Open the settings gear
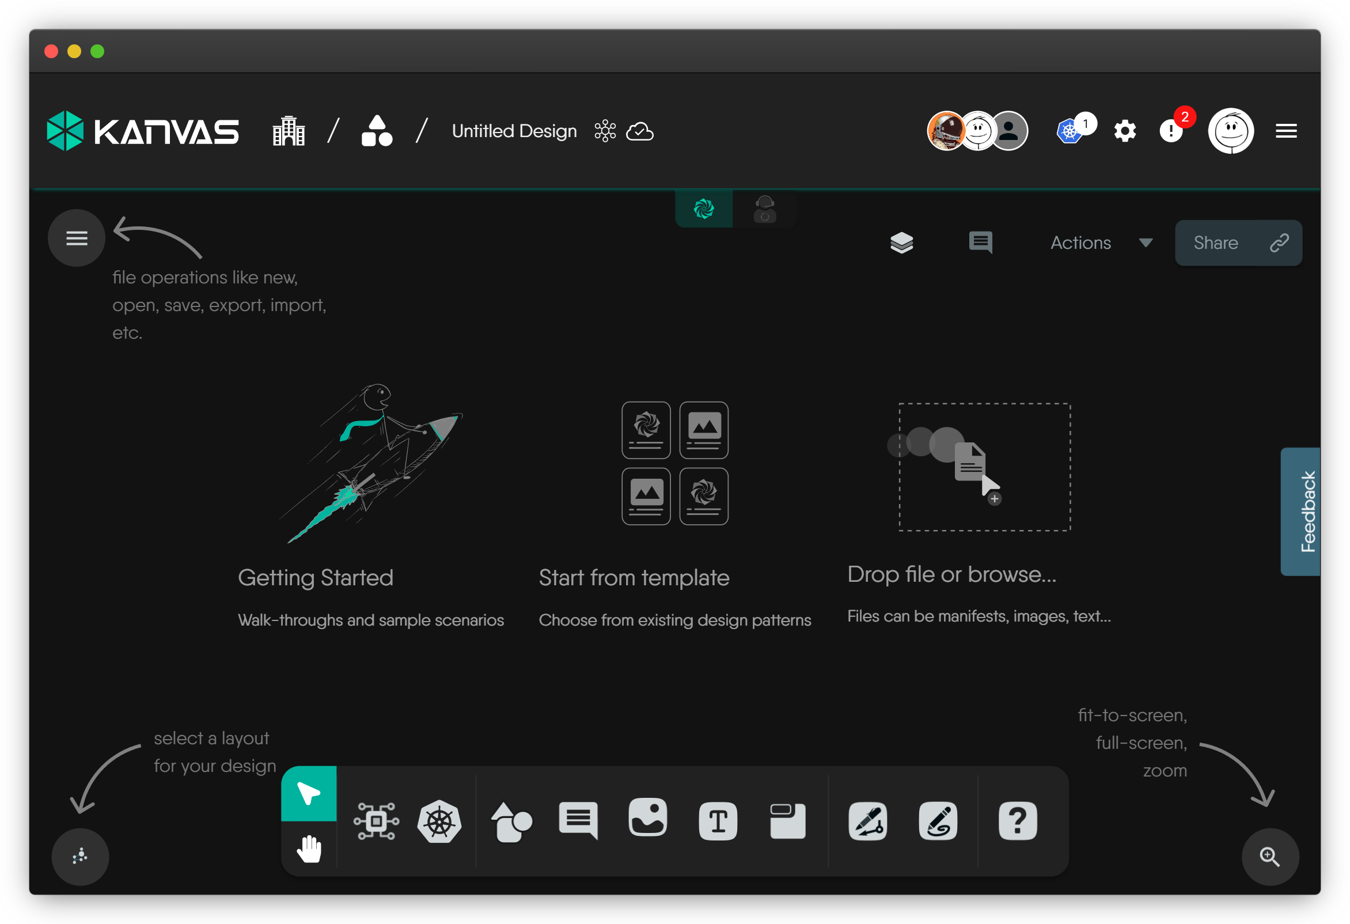Viewport: 1350px width, 924px height. coord(1125,131)
